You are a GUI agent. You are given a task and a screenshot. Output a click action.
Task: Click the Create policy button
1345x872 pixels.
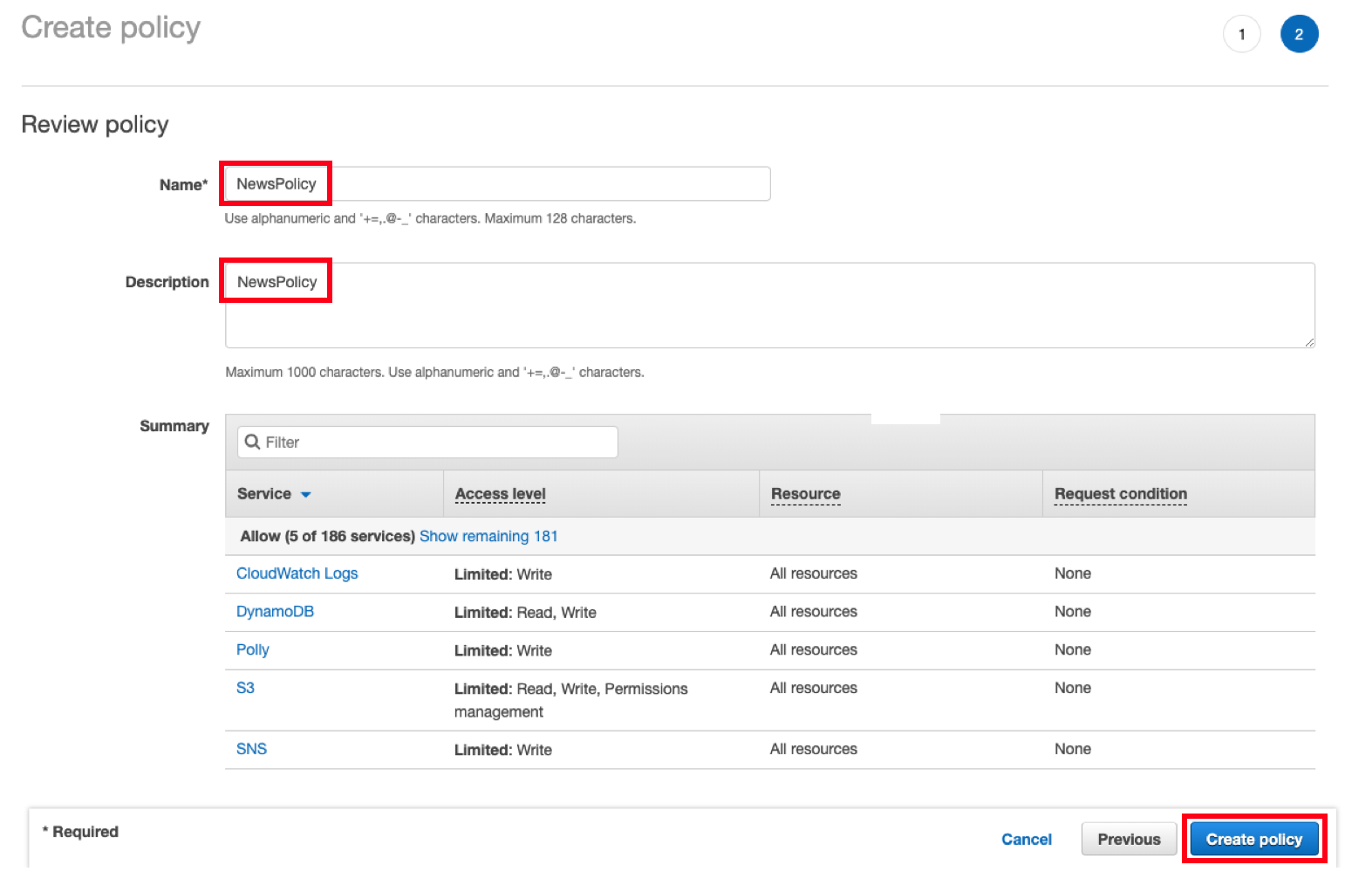(1253, 840)
